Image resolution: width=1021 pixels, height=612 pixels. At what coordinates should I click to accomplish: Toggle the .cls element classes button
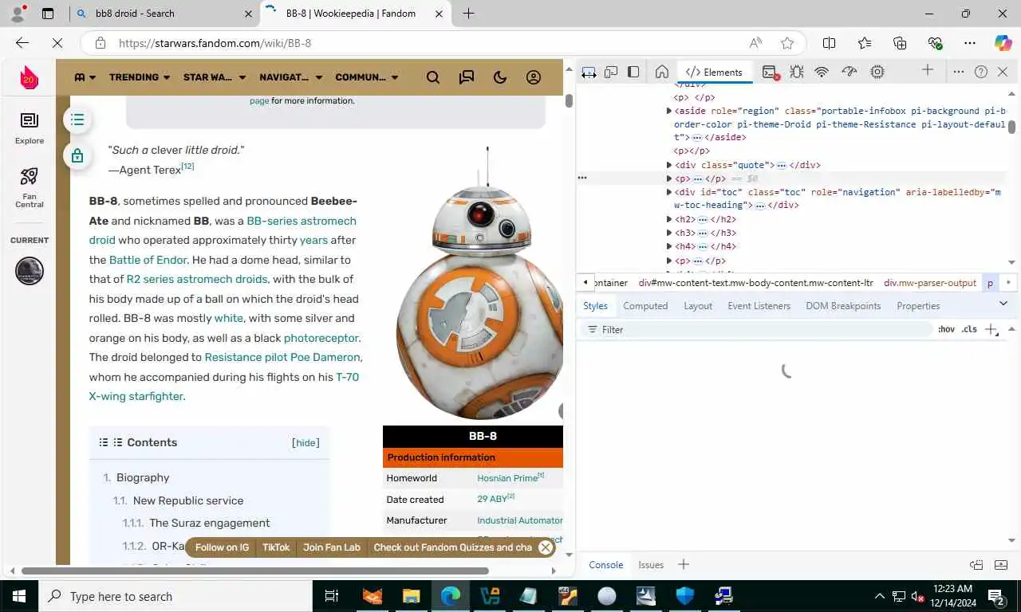tap(969, 329)
